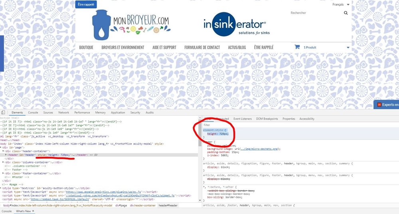Click the Être rappelé blue button
Viewport: 399px width, 214px height.
(x=86, y=4)
